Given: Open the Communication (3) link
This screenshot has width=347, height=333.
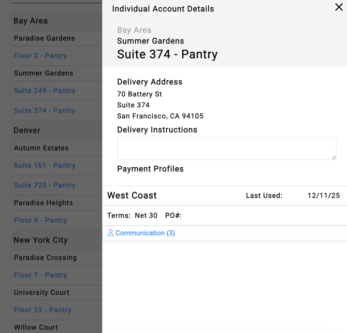Looking at the screenshot, I should pos(145,233).
